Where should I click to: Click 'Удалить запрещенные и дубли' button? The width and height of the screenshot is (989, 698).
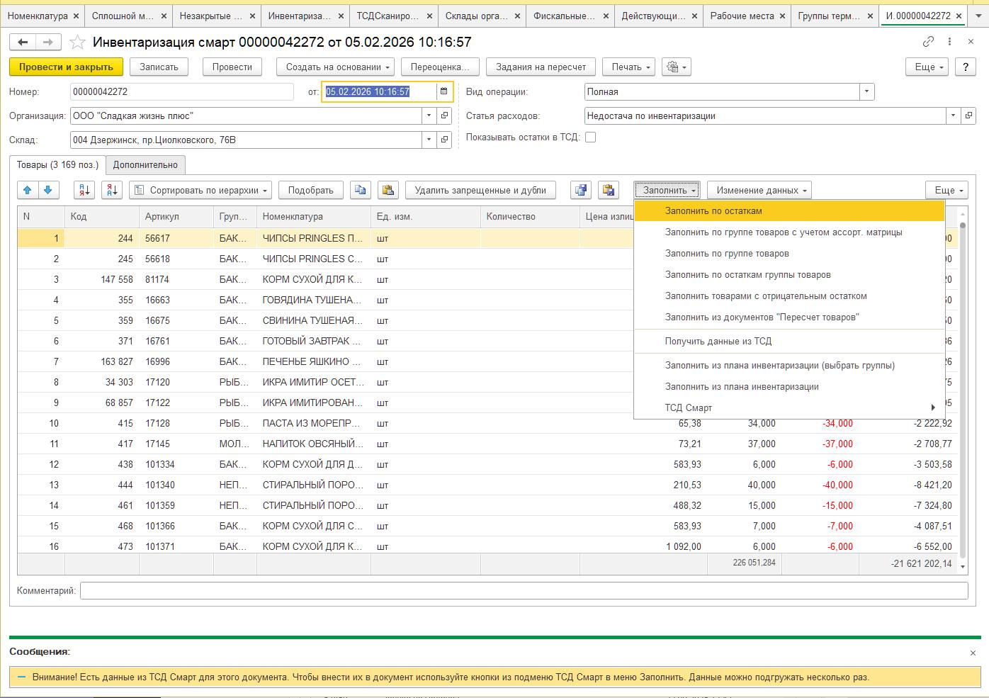[480, 190]
